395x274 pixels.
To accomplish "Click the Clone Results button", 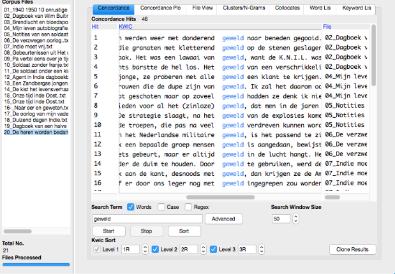I will coord(352,249).
